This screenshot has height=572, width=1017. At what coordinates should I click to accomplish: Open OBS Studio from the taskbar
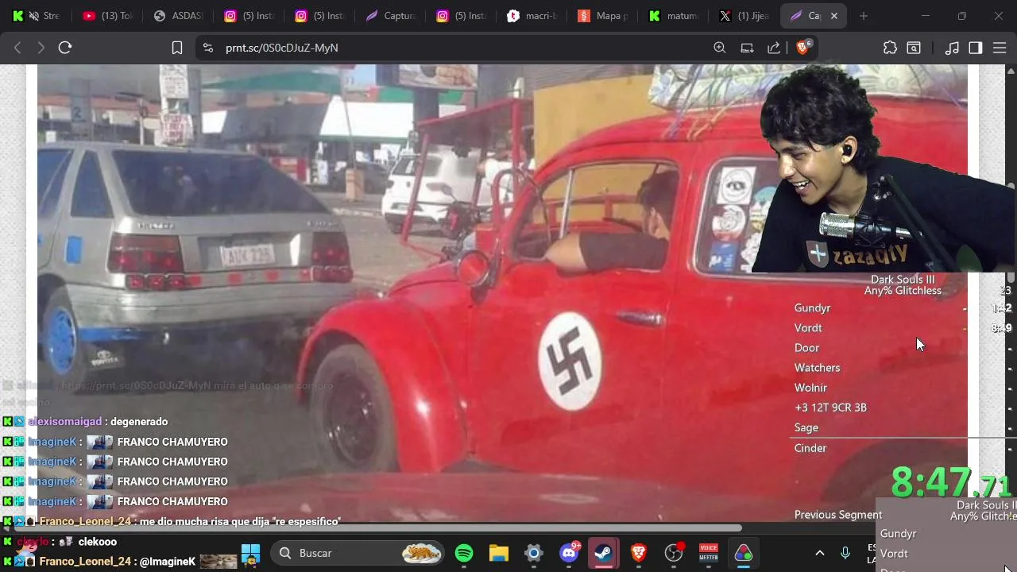click(x=674, y=553)
